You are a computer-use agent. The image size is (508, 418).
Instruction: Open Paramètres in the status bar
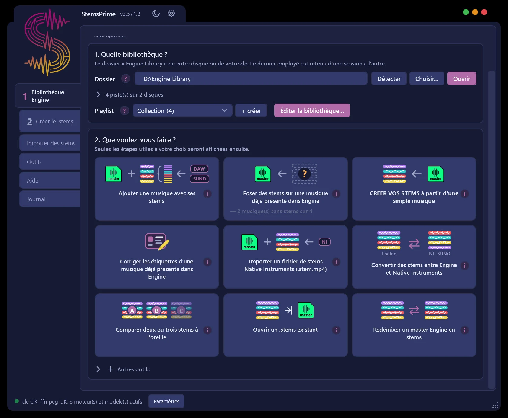click(166, 401)
